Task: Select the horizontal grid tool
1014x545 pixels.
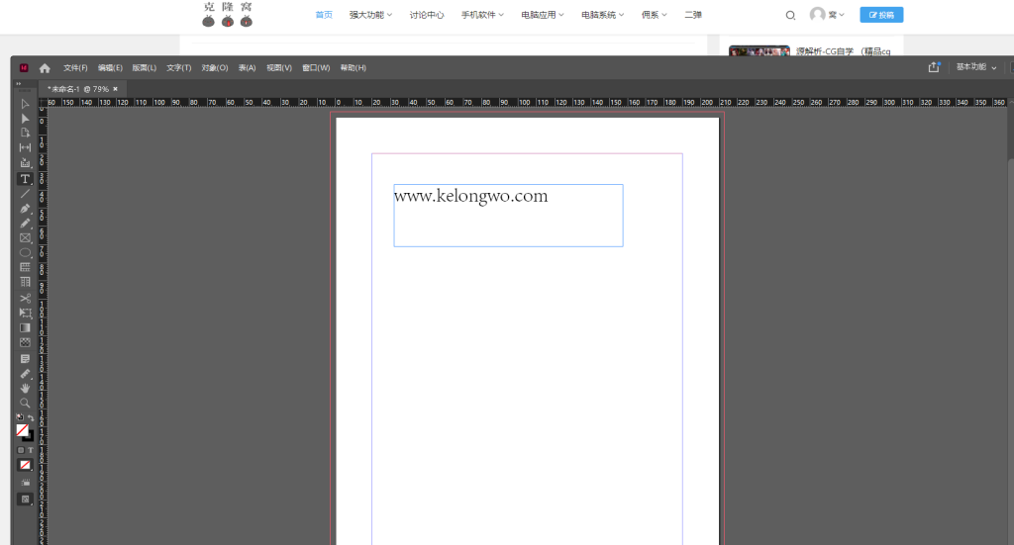Action: pos(25,267)
